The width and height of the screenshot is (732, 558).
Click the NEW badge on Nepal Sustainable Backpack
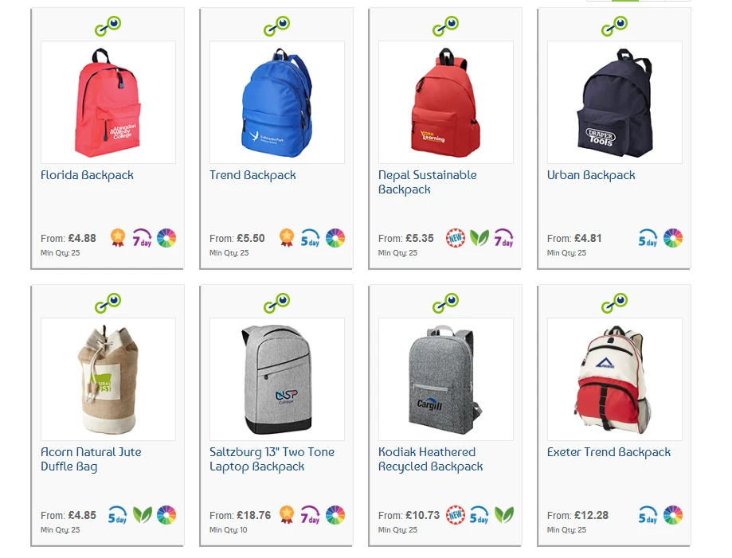pyautogui.click(x=455, y=238)
